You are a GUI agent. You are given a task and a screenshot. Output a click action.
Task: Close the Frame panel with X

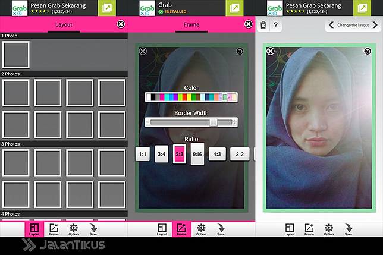pyautogui.click(x=249, y=24)
